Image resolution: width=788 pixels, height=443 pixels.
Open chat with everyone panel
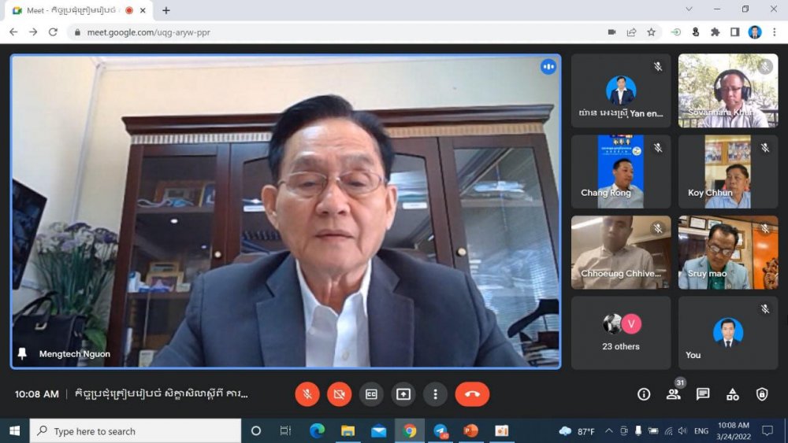(x=703, y=394)
